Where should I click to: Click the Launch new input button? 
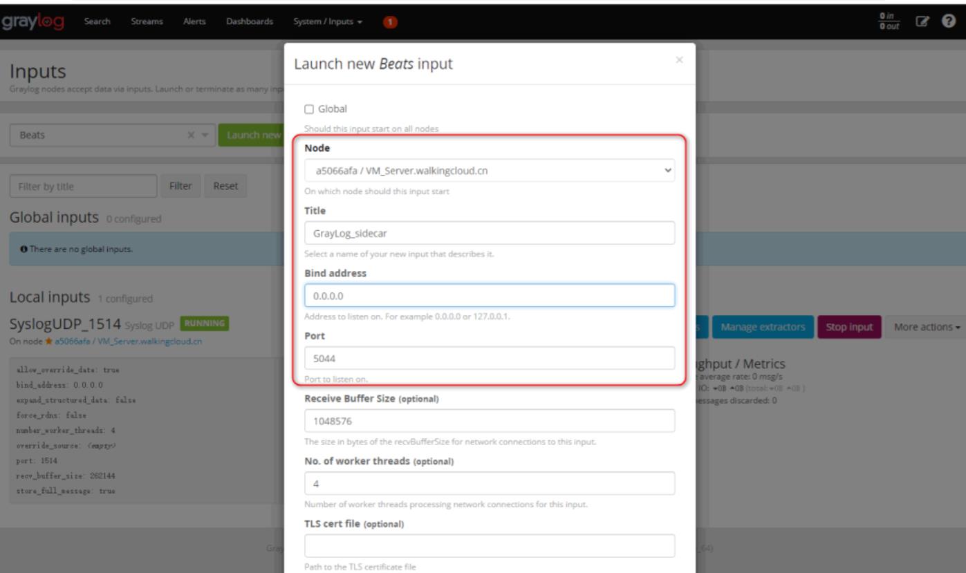click(x=251, y=135)
